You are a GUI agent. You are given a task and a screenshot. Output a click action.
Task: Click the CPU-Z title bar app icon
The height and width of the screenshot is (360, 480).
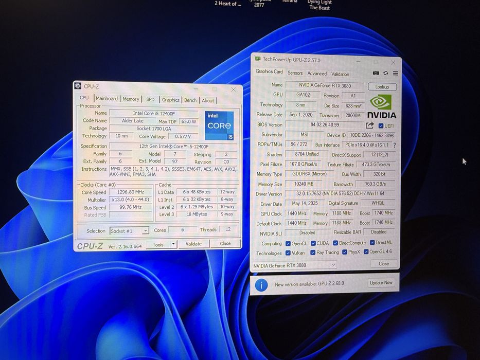tap(78, 86)
